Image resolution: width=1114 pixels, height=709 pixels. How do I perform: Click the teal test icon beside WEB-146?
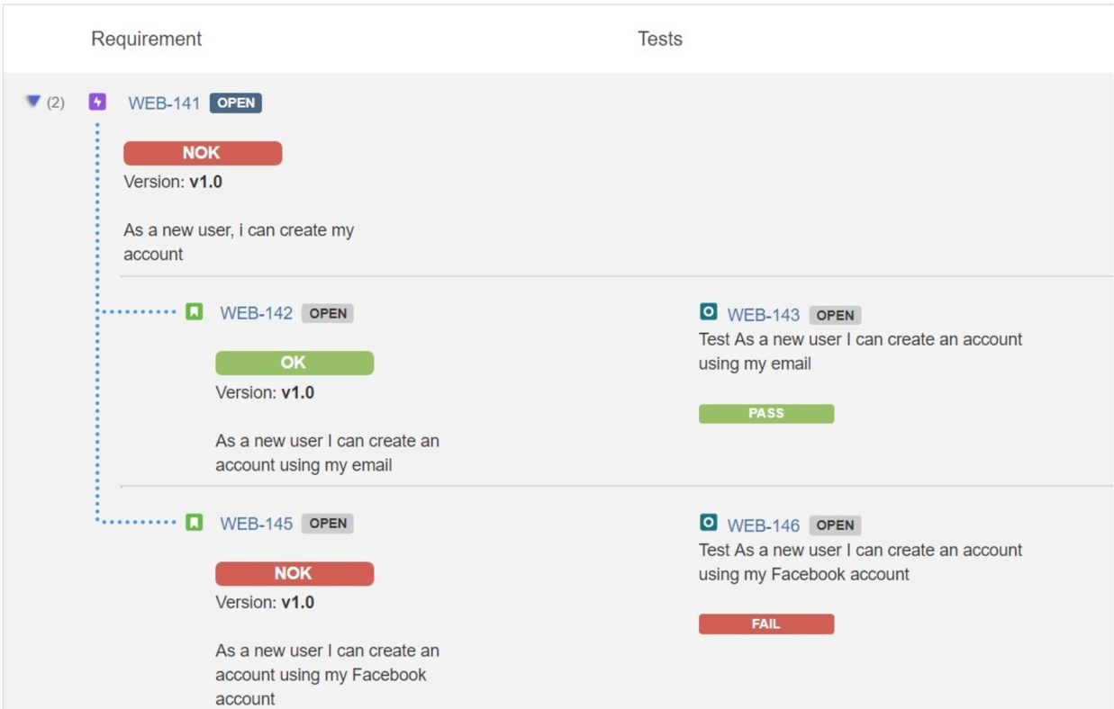(709, 523)
